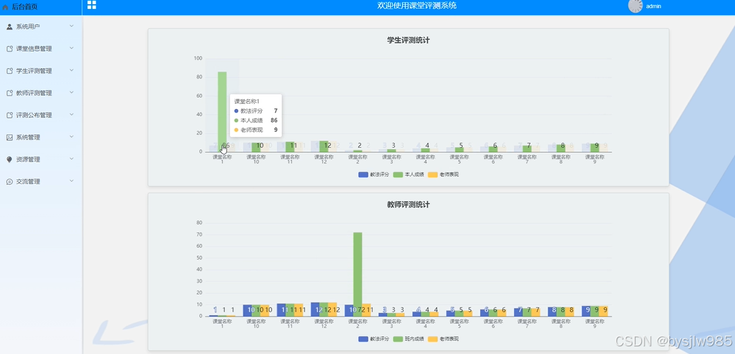
Task: Click the 学生评测统计 chart title
Action: point(408,40)
